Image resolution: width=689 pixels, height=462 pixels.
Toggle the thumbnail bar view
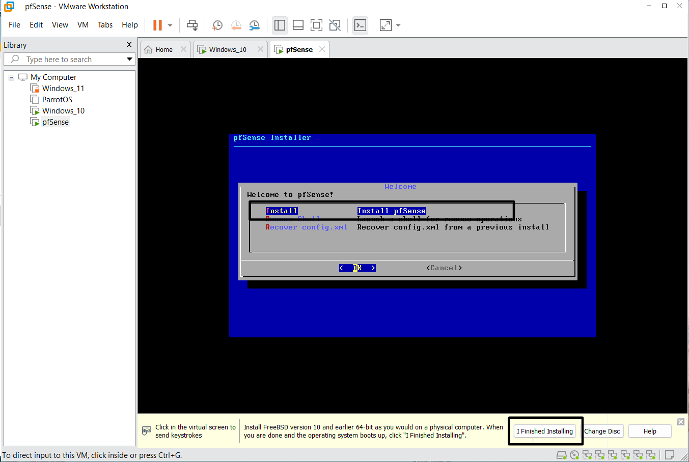(x=298, y=25)
